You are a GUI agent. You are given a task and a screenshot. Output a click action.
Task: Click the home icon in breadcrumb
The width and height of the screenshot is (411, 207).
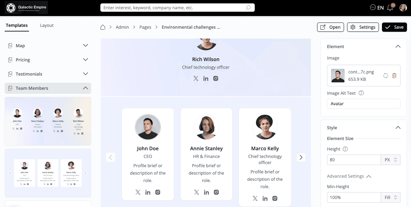(x=103, y=27)
